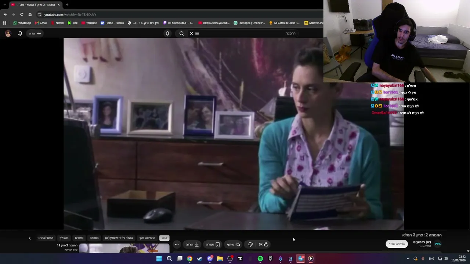Select the 'הועלה על ידי yes tv' chip

coord(119,238)
